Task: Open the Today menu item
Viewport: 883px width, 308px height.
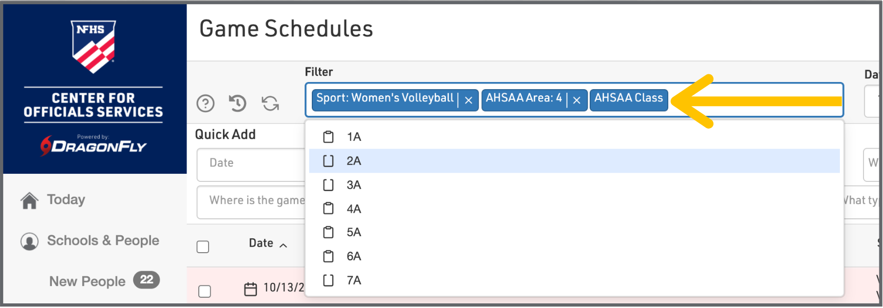Action: coord(66,200)
